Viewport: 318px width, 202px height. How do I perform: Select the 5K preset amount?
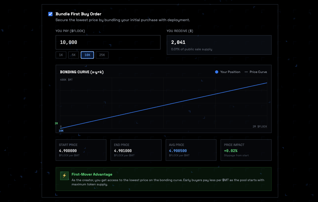tap(74, 55)
